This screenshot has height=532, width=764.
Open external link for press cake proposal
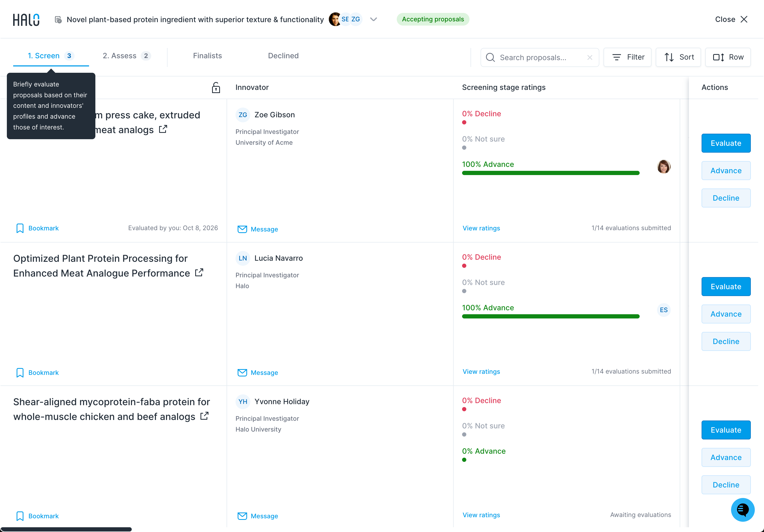point(163,129)
